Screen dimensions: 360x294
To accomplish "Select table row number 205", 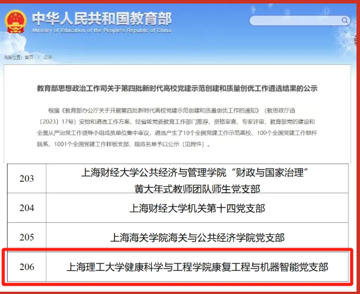I will pos(27,237).
